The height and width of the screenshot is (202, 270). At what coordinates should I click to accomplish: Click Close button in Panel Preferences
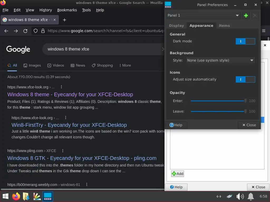click(249, 125)
